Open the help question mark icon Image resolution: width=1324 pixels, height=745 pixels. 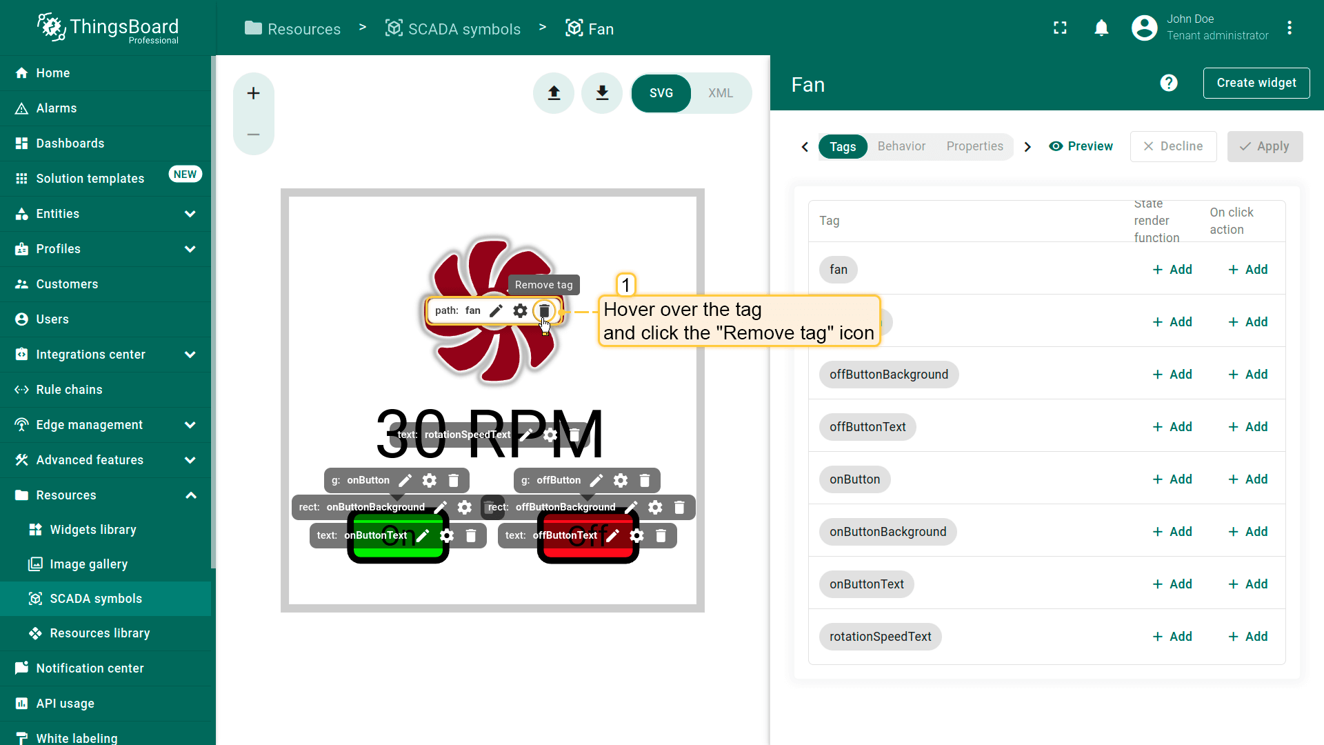[x=1169, y=83]
